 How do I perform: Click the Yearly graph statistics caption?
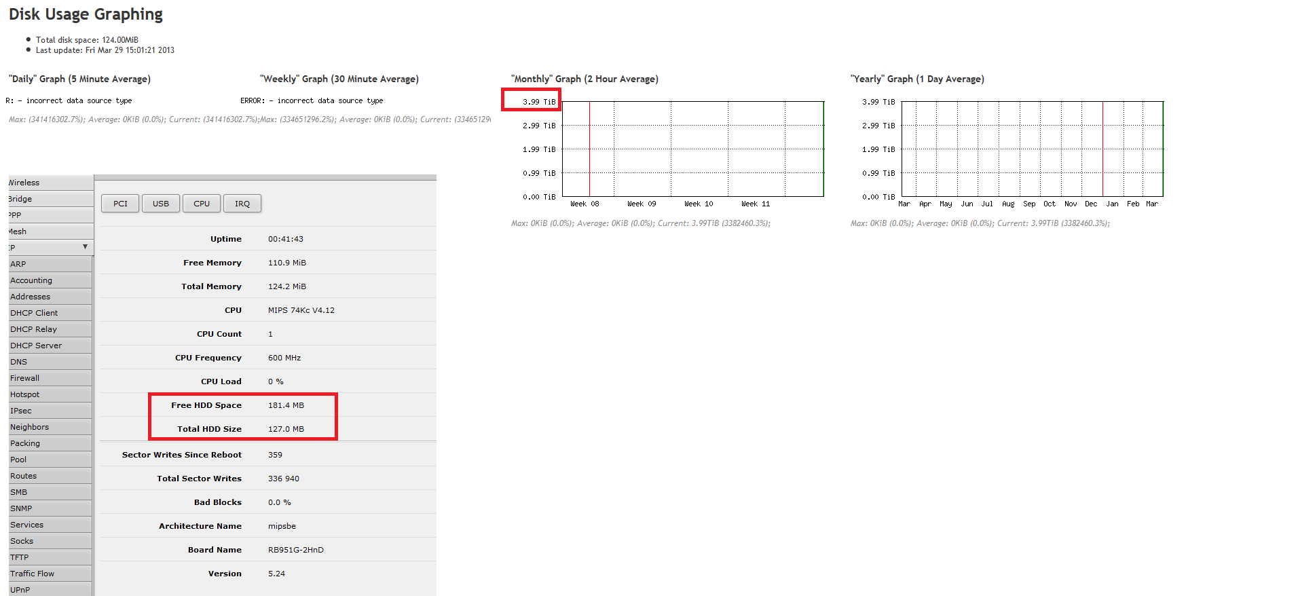tap(980, 223)
